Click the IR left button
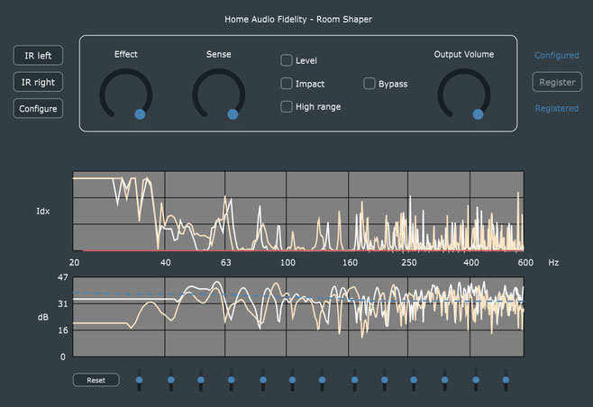This screenshot has height=407, width=593. point(38,56)
